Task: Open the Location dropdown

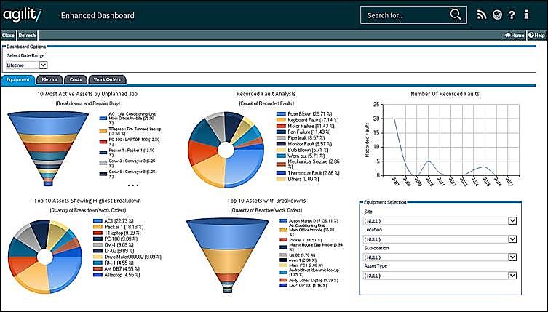Action: coord(512,239)
